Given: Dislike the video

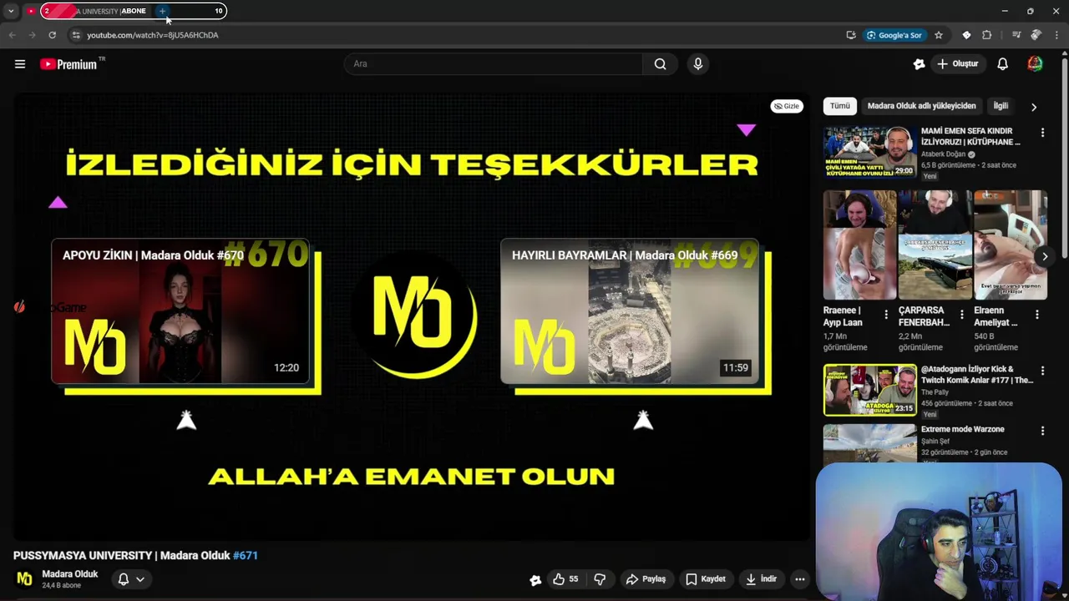Looking at the screenshot, I should point(599,579).
